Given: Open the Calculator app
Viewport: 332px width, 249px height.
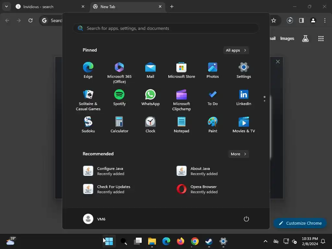Looking at the screenshot, I should tap(119, 125).
